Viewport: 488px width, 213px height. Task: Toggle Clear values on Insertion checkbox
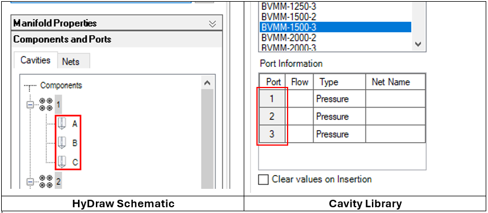tap(263, 180)
